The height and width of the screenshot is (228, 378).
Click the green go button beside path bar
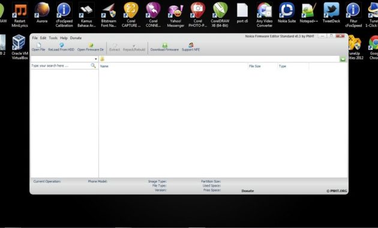pyautogui.click(x=343, y=59)
